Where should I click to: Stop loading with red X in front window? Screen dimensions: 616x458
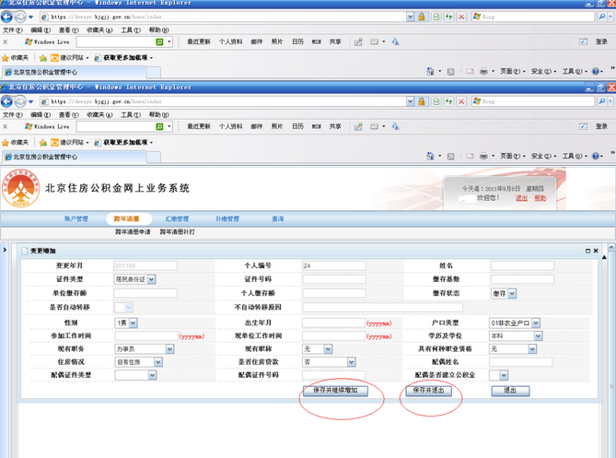coord(461,101)
